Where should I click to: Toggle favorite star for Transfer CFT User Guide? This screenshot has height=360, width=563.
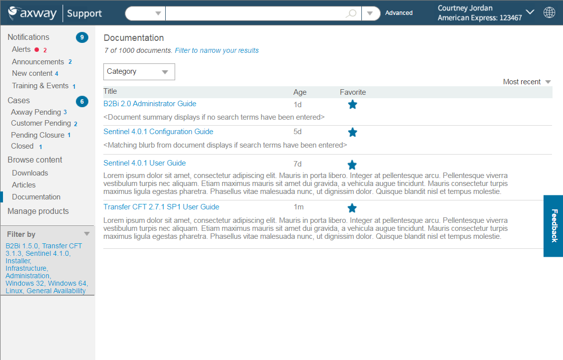352,208
